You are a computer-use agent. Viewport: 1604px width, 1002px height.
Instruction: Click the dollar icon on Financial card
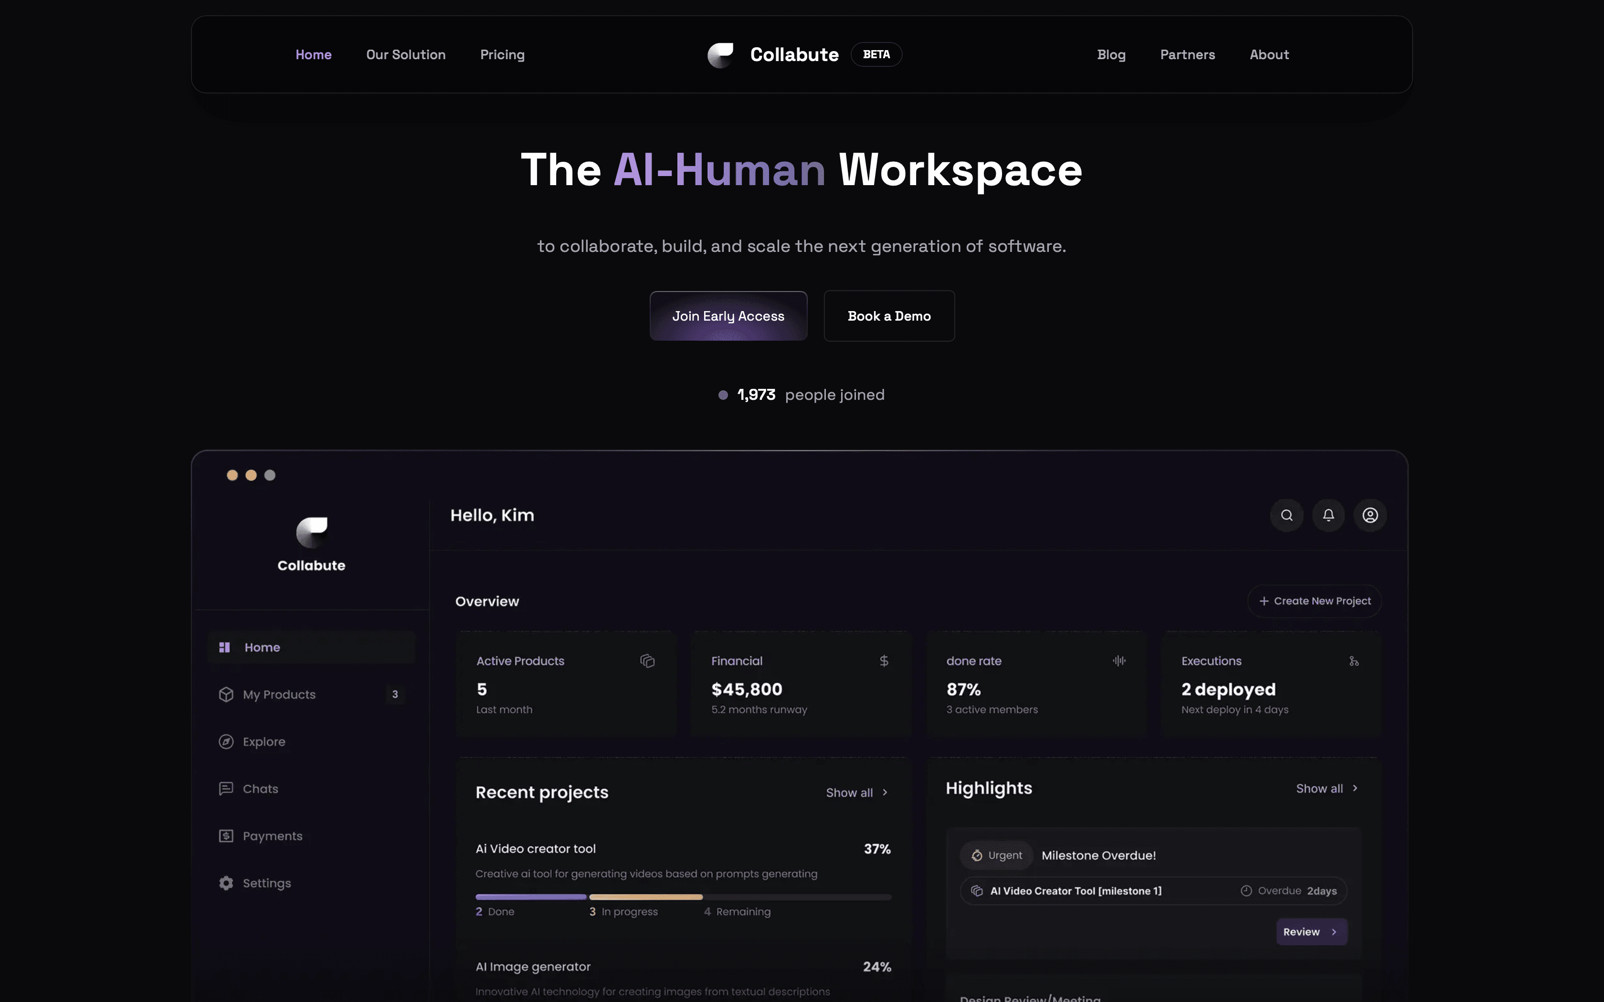click(x=884, y=661)
